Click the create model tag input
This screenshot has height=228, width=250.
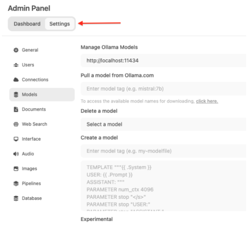coord(163,151)
